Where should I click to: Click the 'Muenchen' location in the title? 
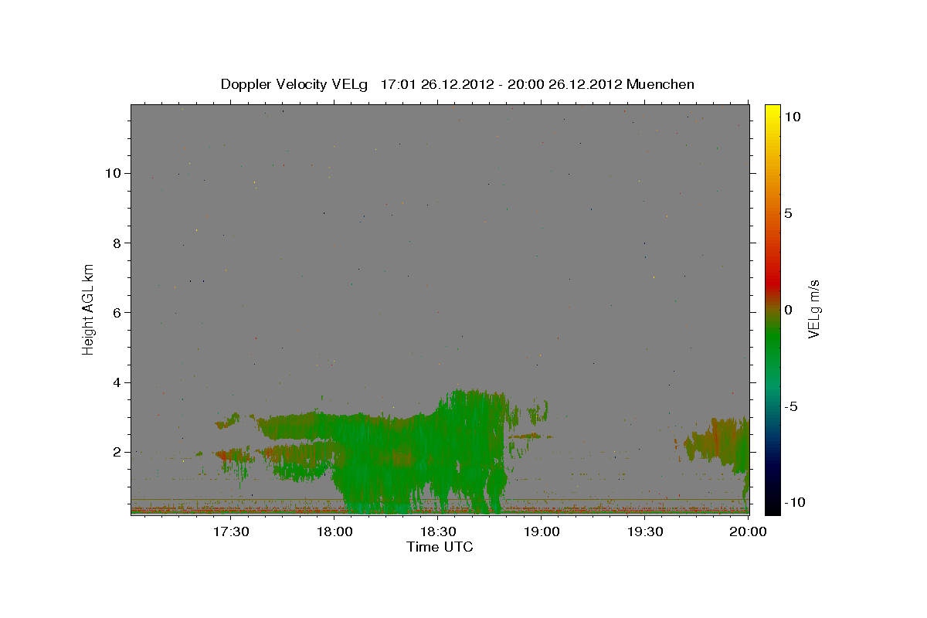660,84
